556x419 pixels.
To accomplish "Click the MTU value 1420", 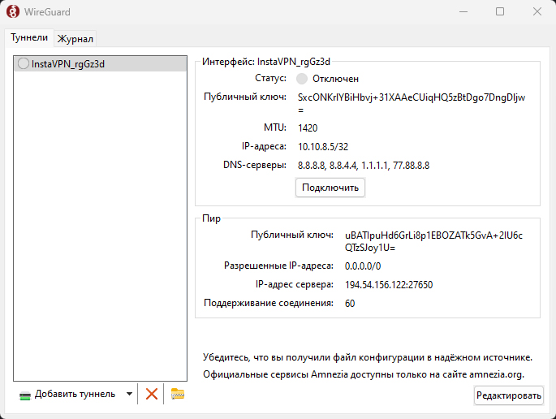I will tap(308, 128).
